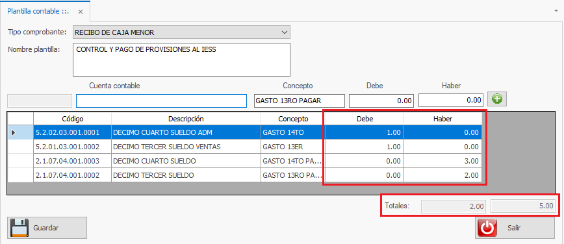Click Debe 0.00 in row 2.1.07.04.001.0003
Screen dimensions: 564x244
365,161
